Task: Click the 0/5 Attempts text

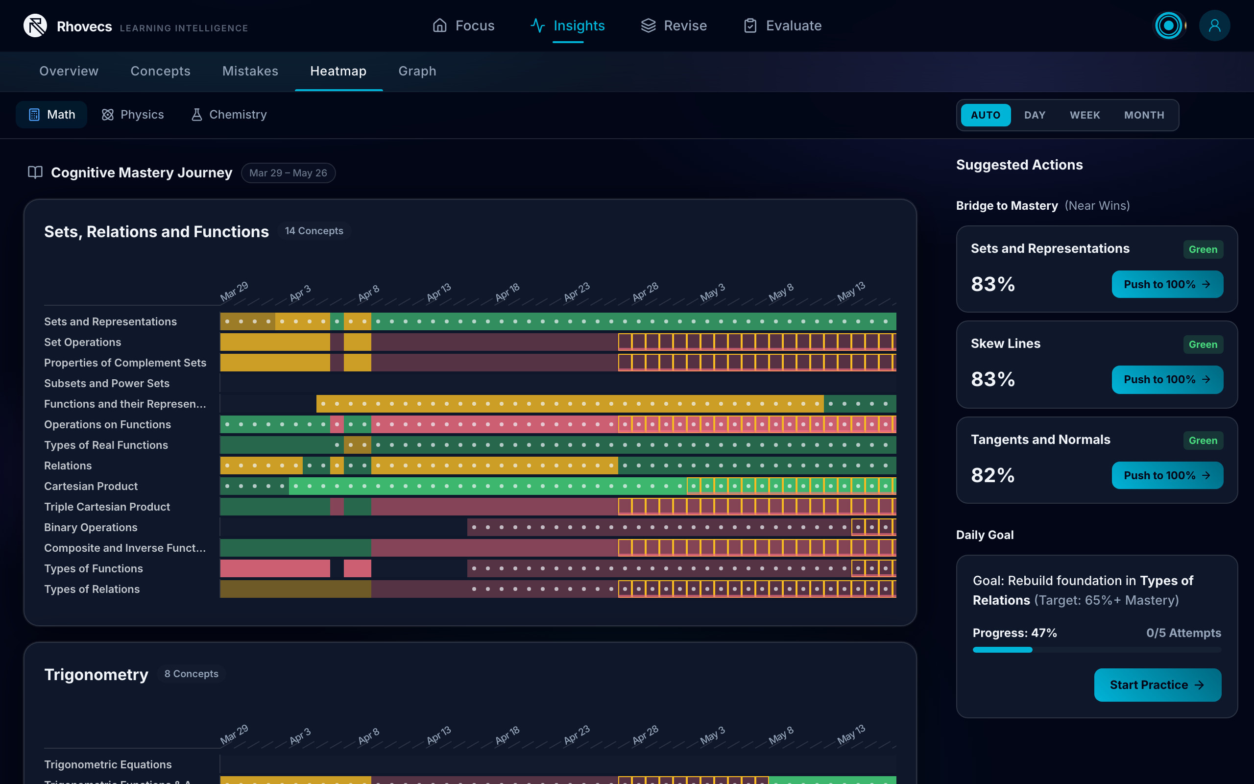Action: pyautogui.click(x=1183, y=633)
